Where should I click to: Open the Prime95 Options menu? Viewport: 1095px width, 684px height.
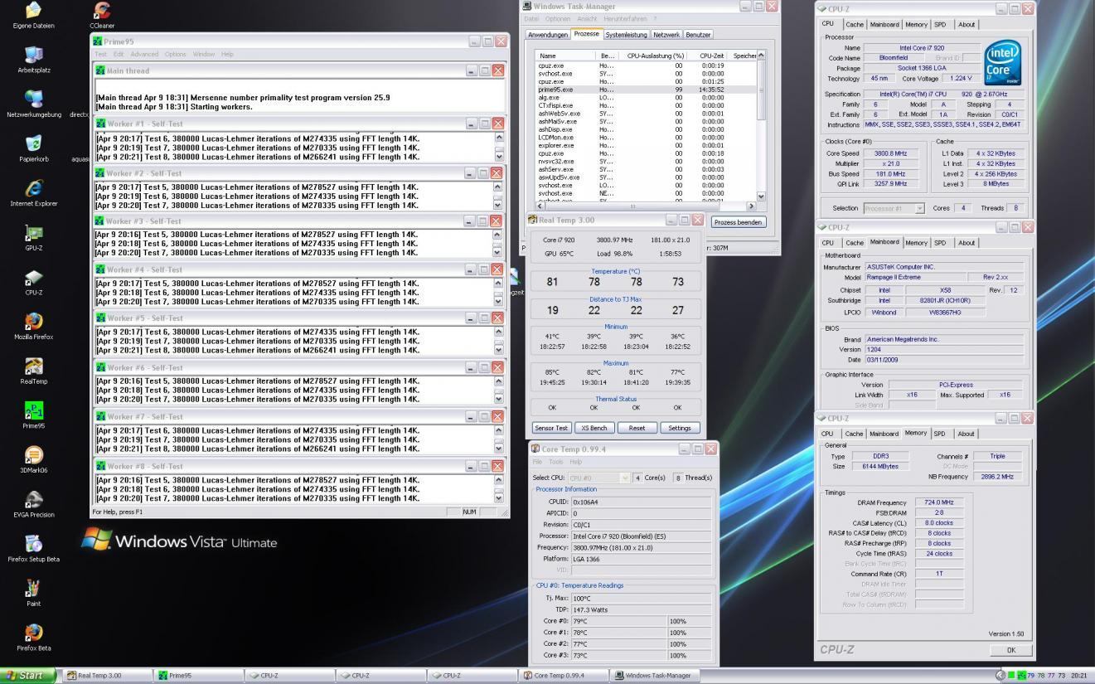pyautogui.click(x=176, y=54)
